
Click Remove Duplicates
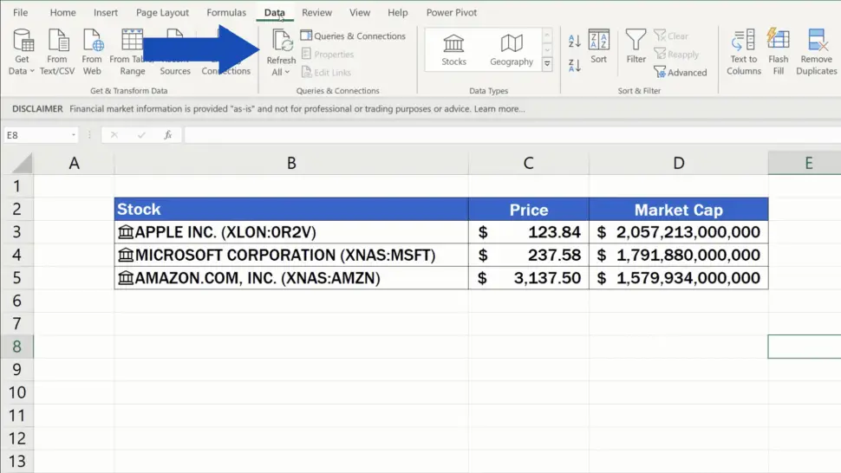click(817, 52)
